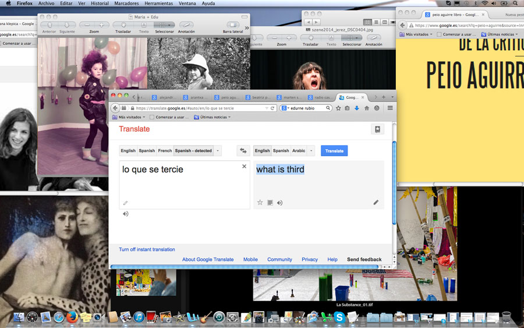Screen dimensions: 524x328
Task: Expand the source language dropdown arrow
Action: click(x=218, y=151)
